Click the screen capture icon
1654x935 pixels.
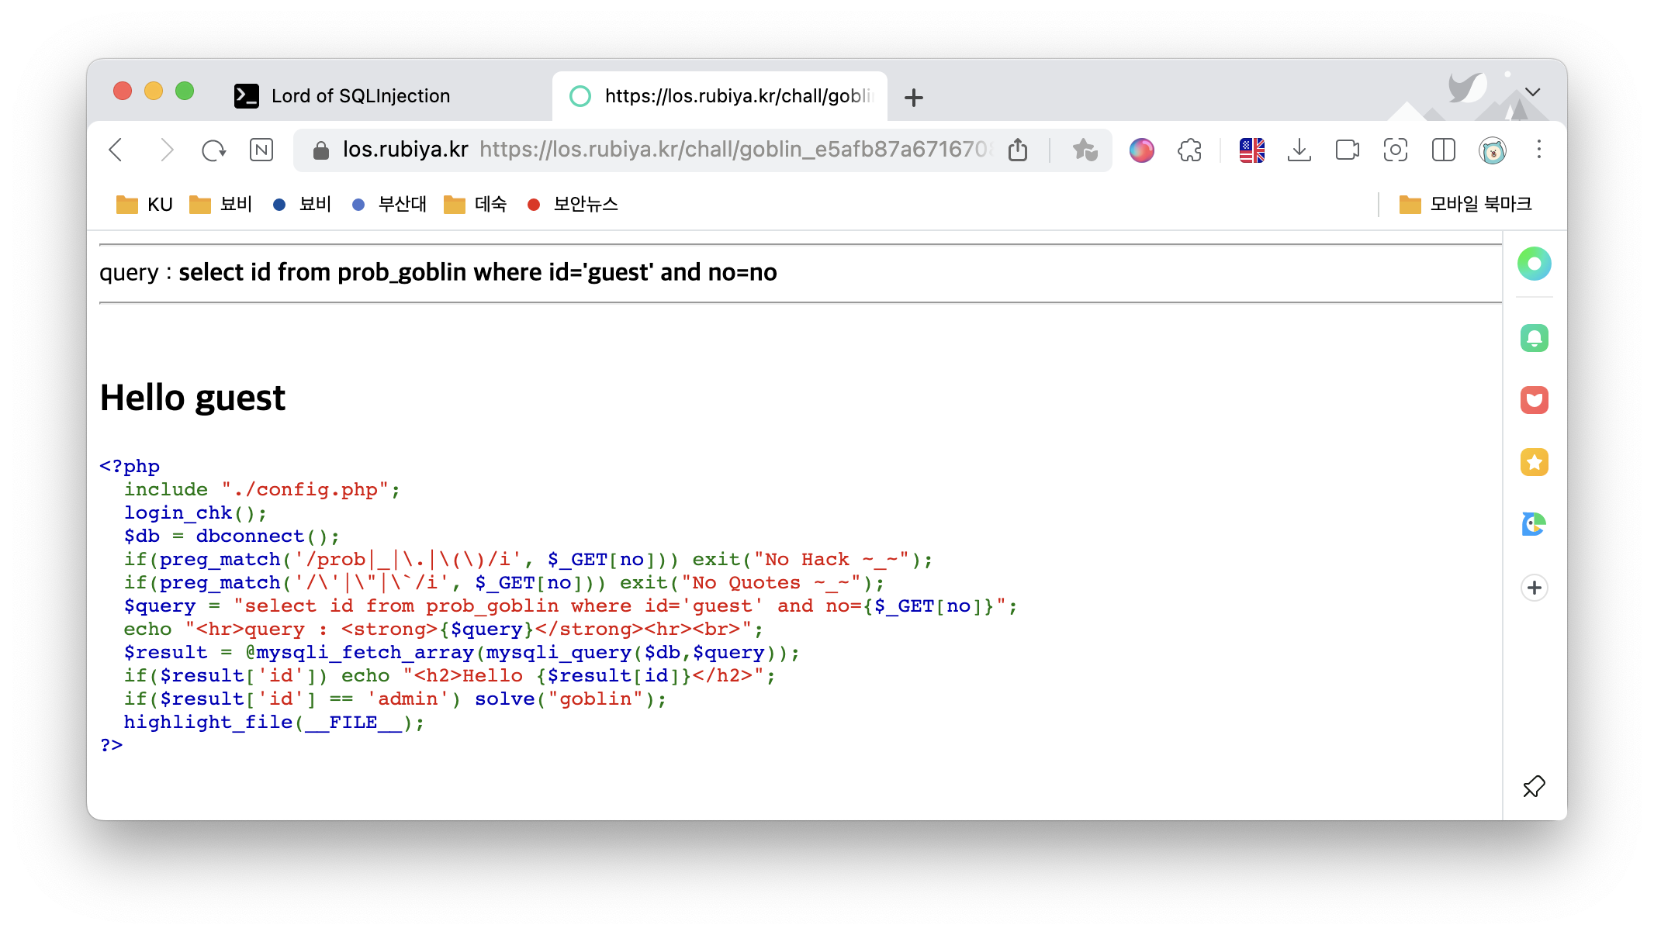pyautogui.click(x=1395, y=150)
